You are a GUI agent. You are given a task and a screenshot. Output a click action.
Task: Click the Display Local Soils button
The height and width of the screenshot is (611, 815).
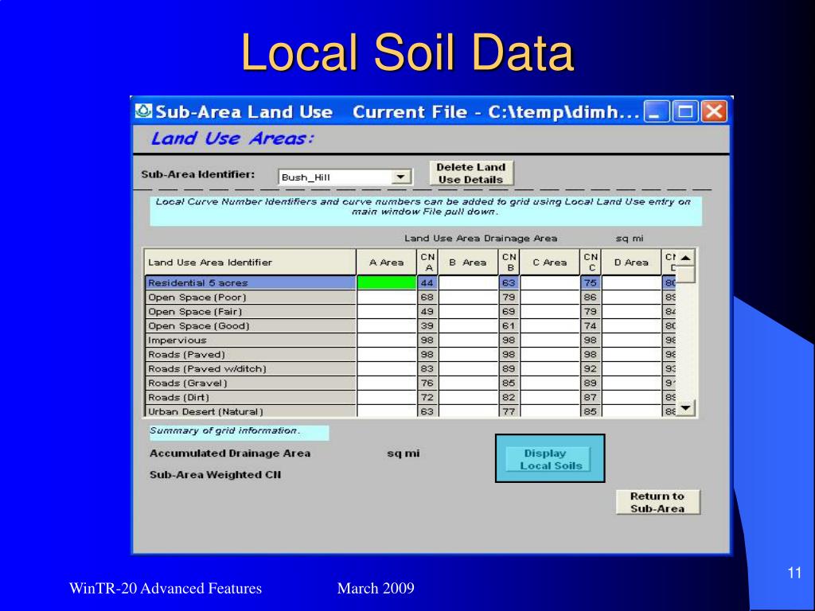[550, 459]
